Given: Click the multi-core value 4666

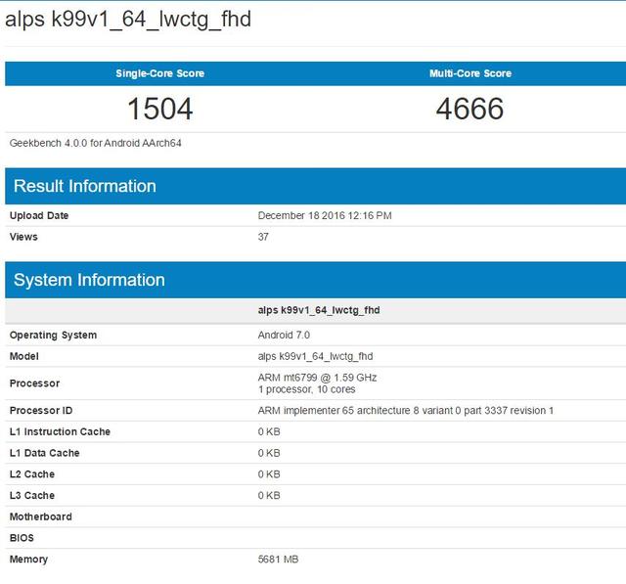Looking at the screenshot, I should click(469, 109).
